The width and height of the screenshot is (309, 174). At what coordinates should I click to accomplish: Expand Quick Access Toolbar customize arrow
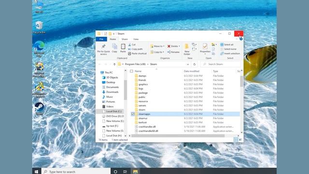click(x=114, y=34)
